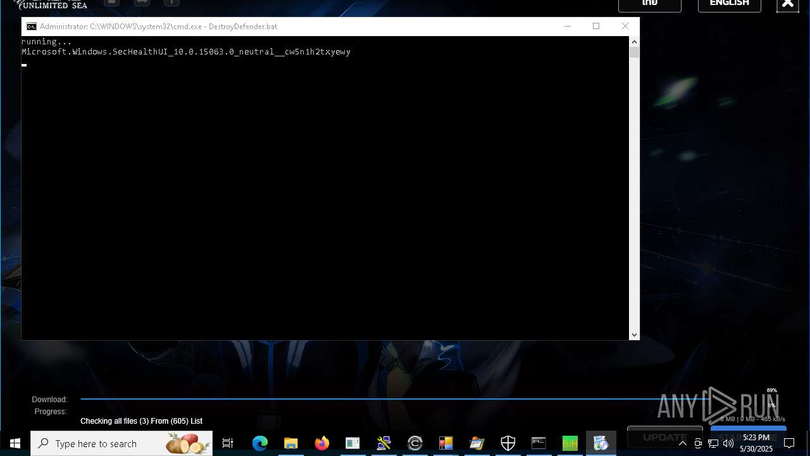The height and width of the screenshot is (456, 810).
Task: Open the tools/network app taskbar icon
Action: coord(384,443)
